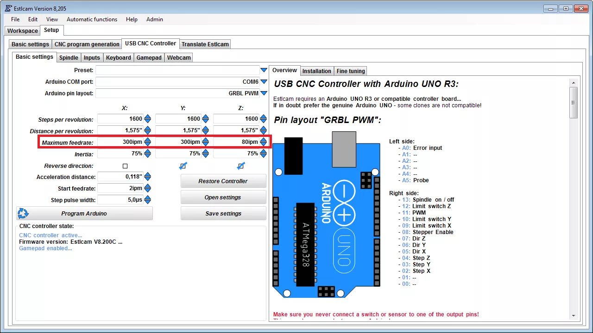
Task: Adjust Z steps per revolution spinner
Action: click(263, 119)
